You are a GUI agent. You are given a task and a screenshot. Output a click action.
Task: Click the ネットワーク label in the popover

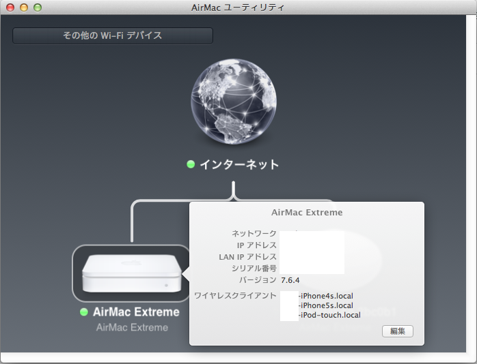point(254,233)
